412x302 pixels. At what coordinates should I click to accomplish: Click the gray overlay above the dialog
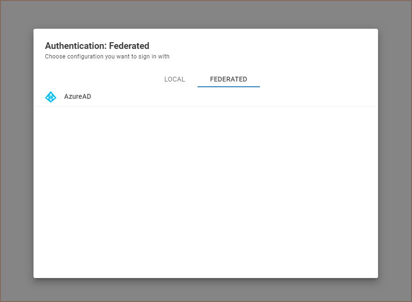tap(206, 14)
